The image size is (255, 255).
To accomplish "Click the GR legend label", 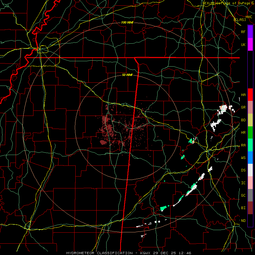I will click(243, 107).
